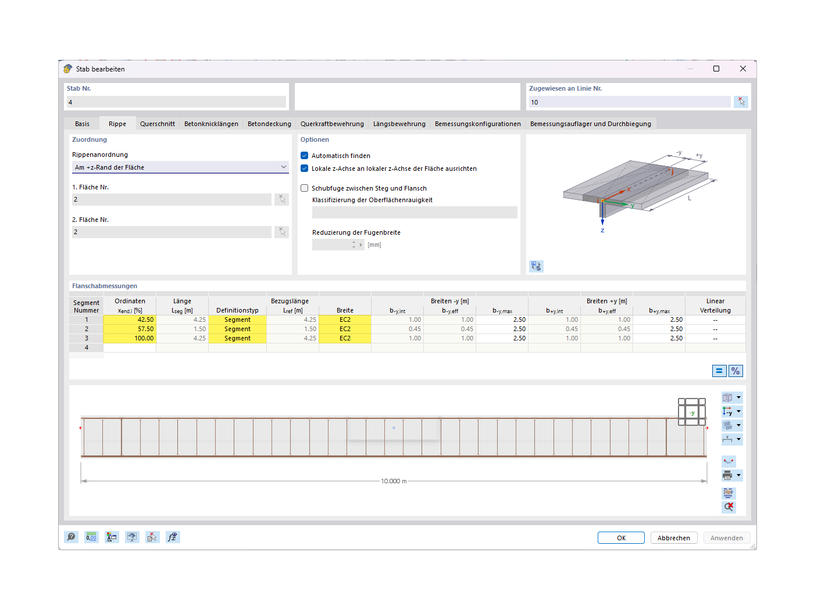Enable Schubfuge zwischen Steg und Flansch
814x610 pixels.
tap(304, 188)
